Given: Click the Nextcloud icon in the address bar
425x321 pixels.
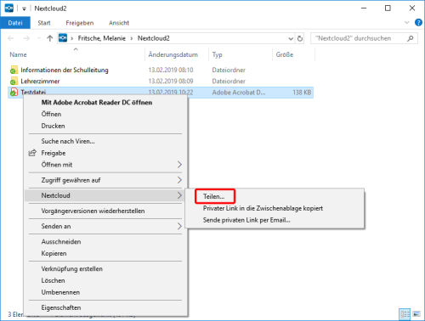Looking at the screenshot, I should [x=63, y=38].
